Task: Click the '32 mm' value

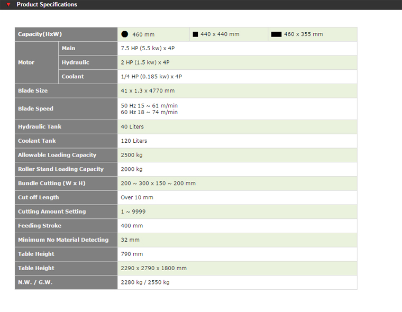Action: click(130, 240)
